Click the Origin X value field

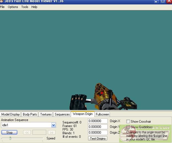click(x=98, y=121)
